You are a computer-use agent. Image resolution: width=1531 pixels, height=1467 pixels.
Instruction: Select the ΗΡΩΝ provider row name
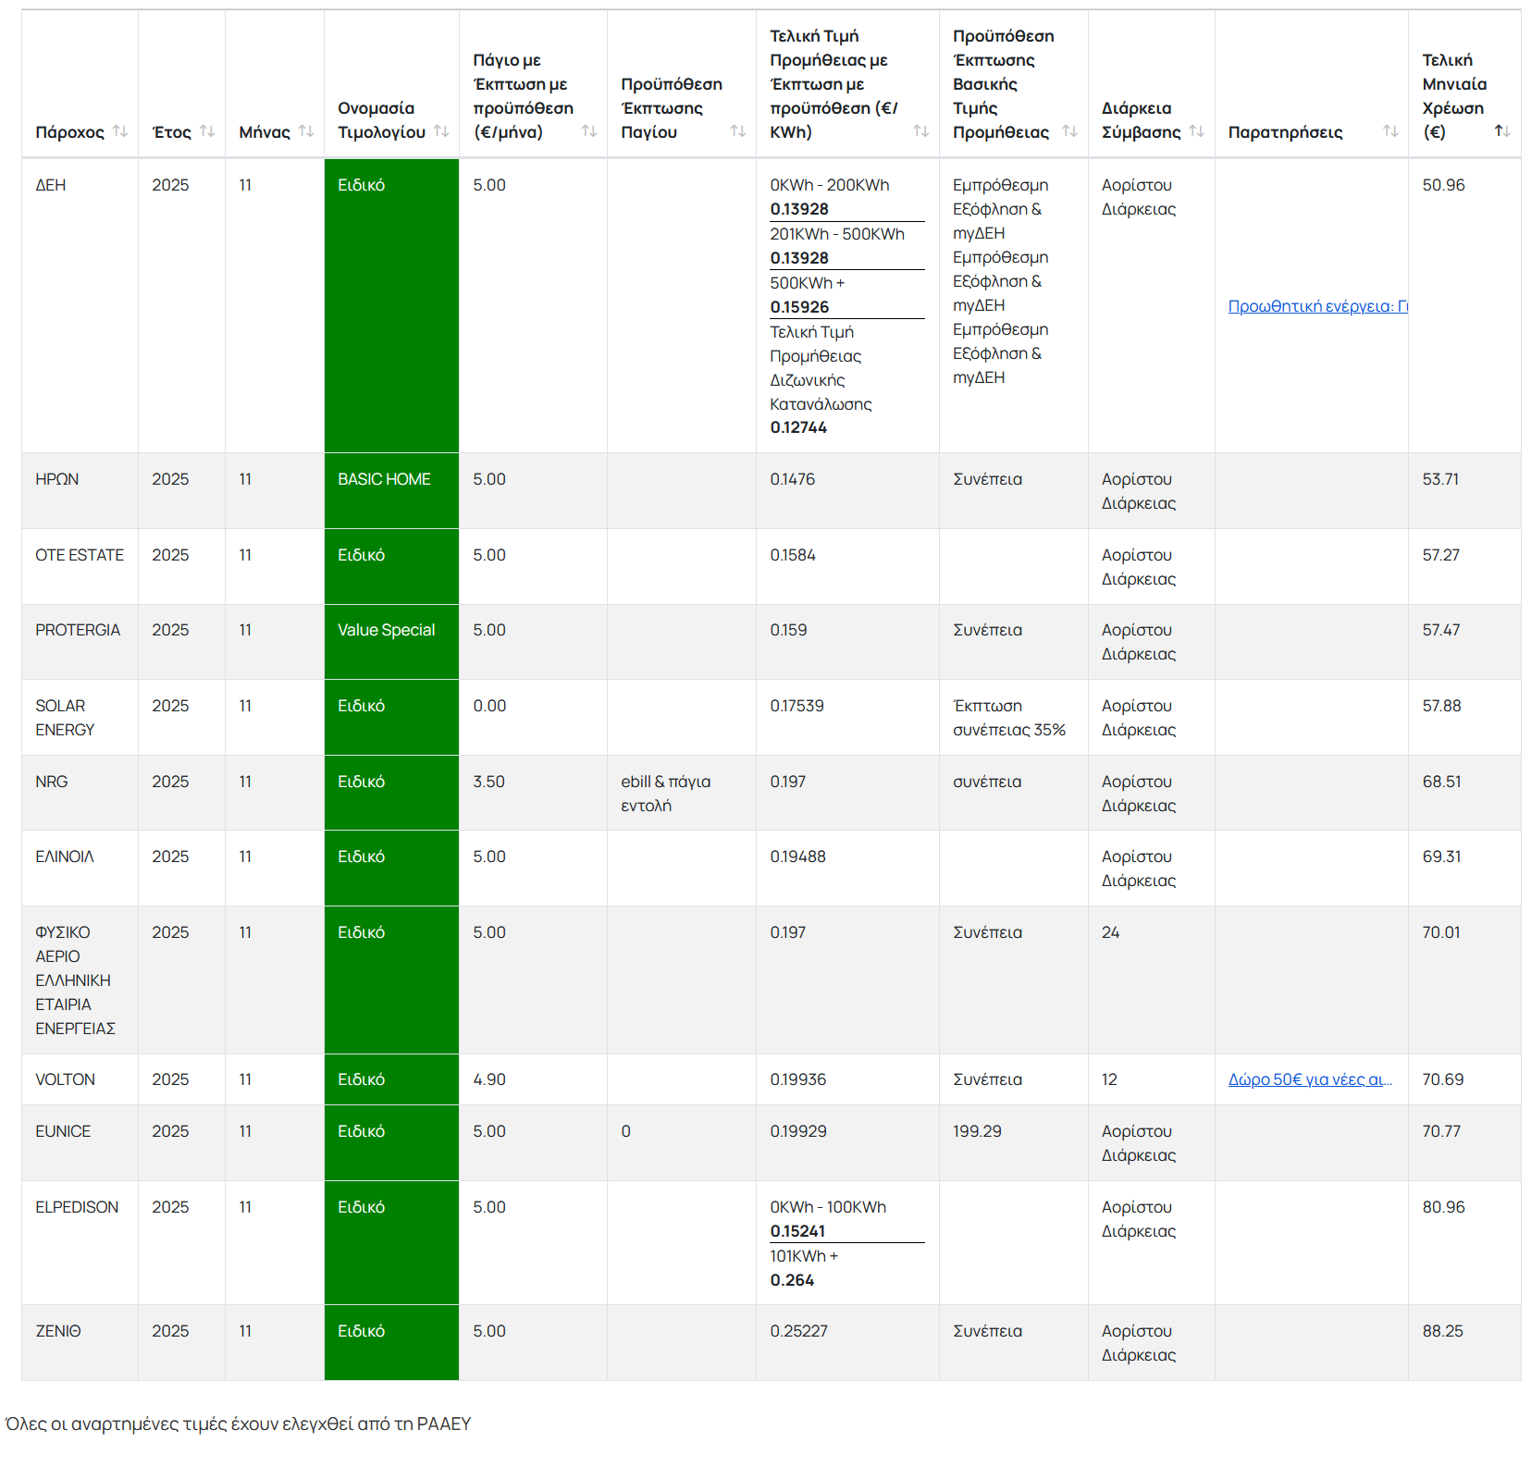point(57,479)
